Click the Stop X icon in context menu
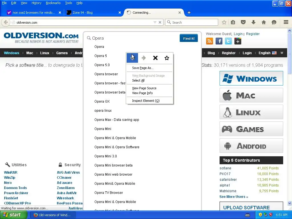The image size is (292, 219). click(155, 58)
